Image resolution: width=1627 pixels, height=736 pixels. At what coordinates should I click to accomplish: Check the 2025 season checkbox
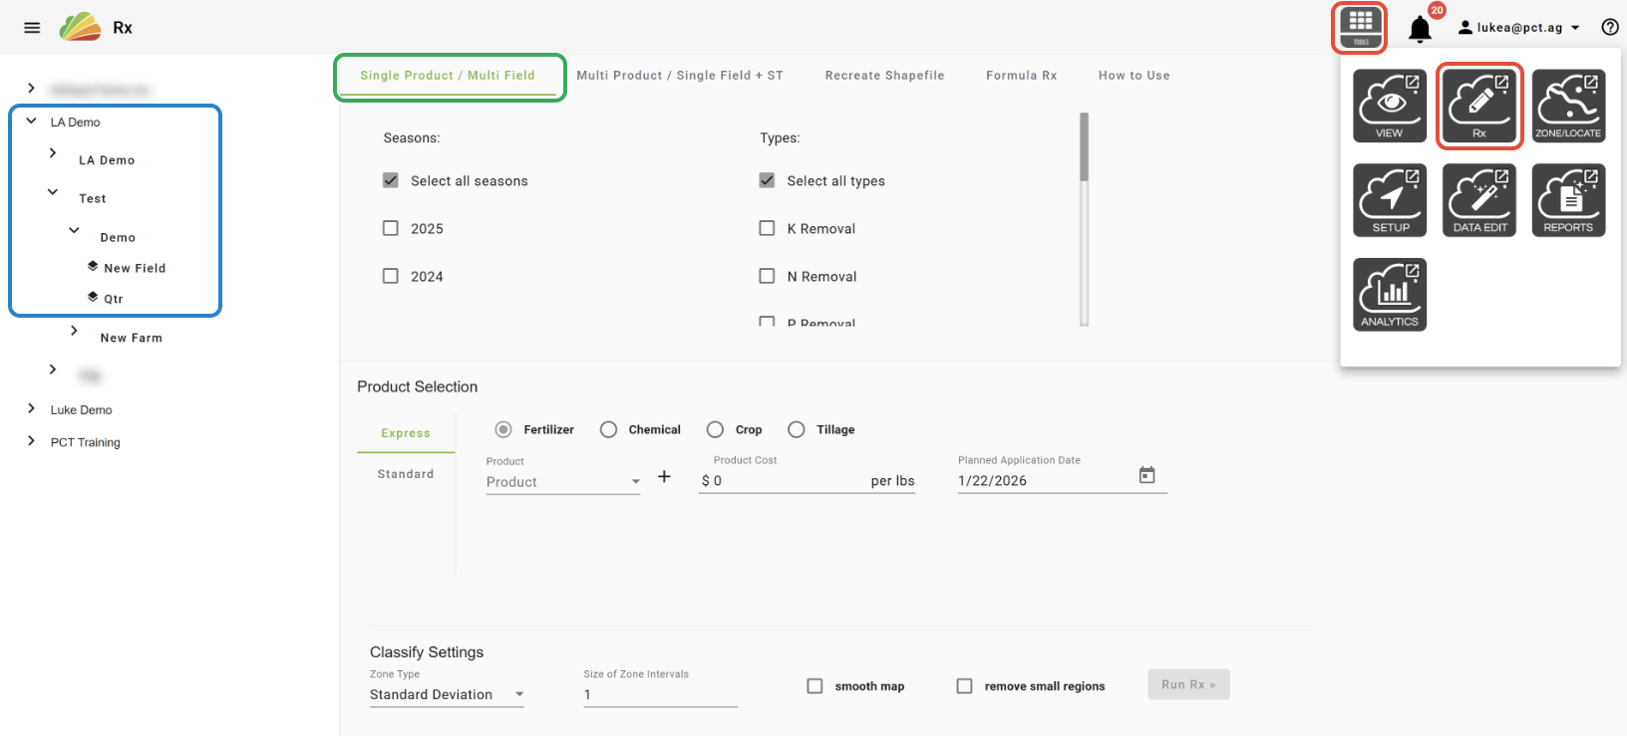(391, 228)
